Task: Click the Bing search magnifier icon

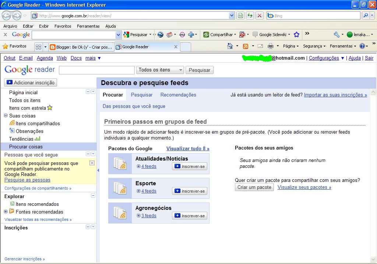Action: [366, 15]
